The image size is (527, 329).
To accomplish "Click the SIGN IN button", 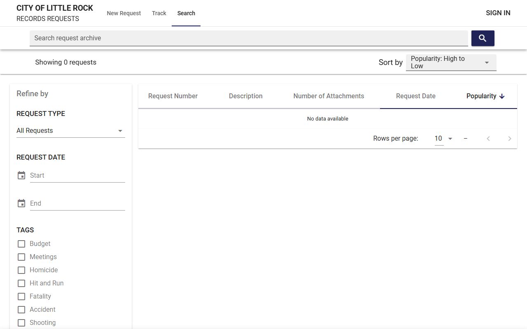I will pos(498,13).
